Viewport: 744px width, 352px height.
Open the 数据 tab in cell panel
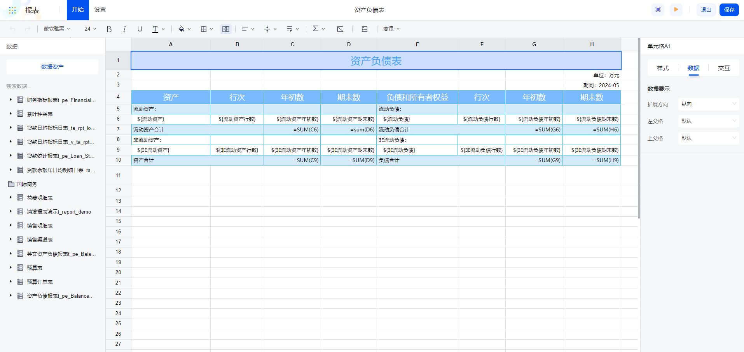[x=693, y=68]
